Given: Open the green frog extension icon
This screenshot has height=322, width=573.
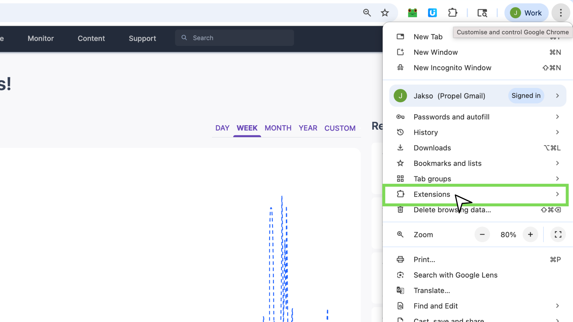Looking at the screenshot, I should pos(412,13).
